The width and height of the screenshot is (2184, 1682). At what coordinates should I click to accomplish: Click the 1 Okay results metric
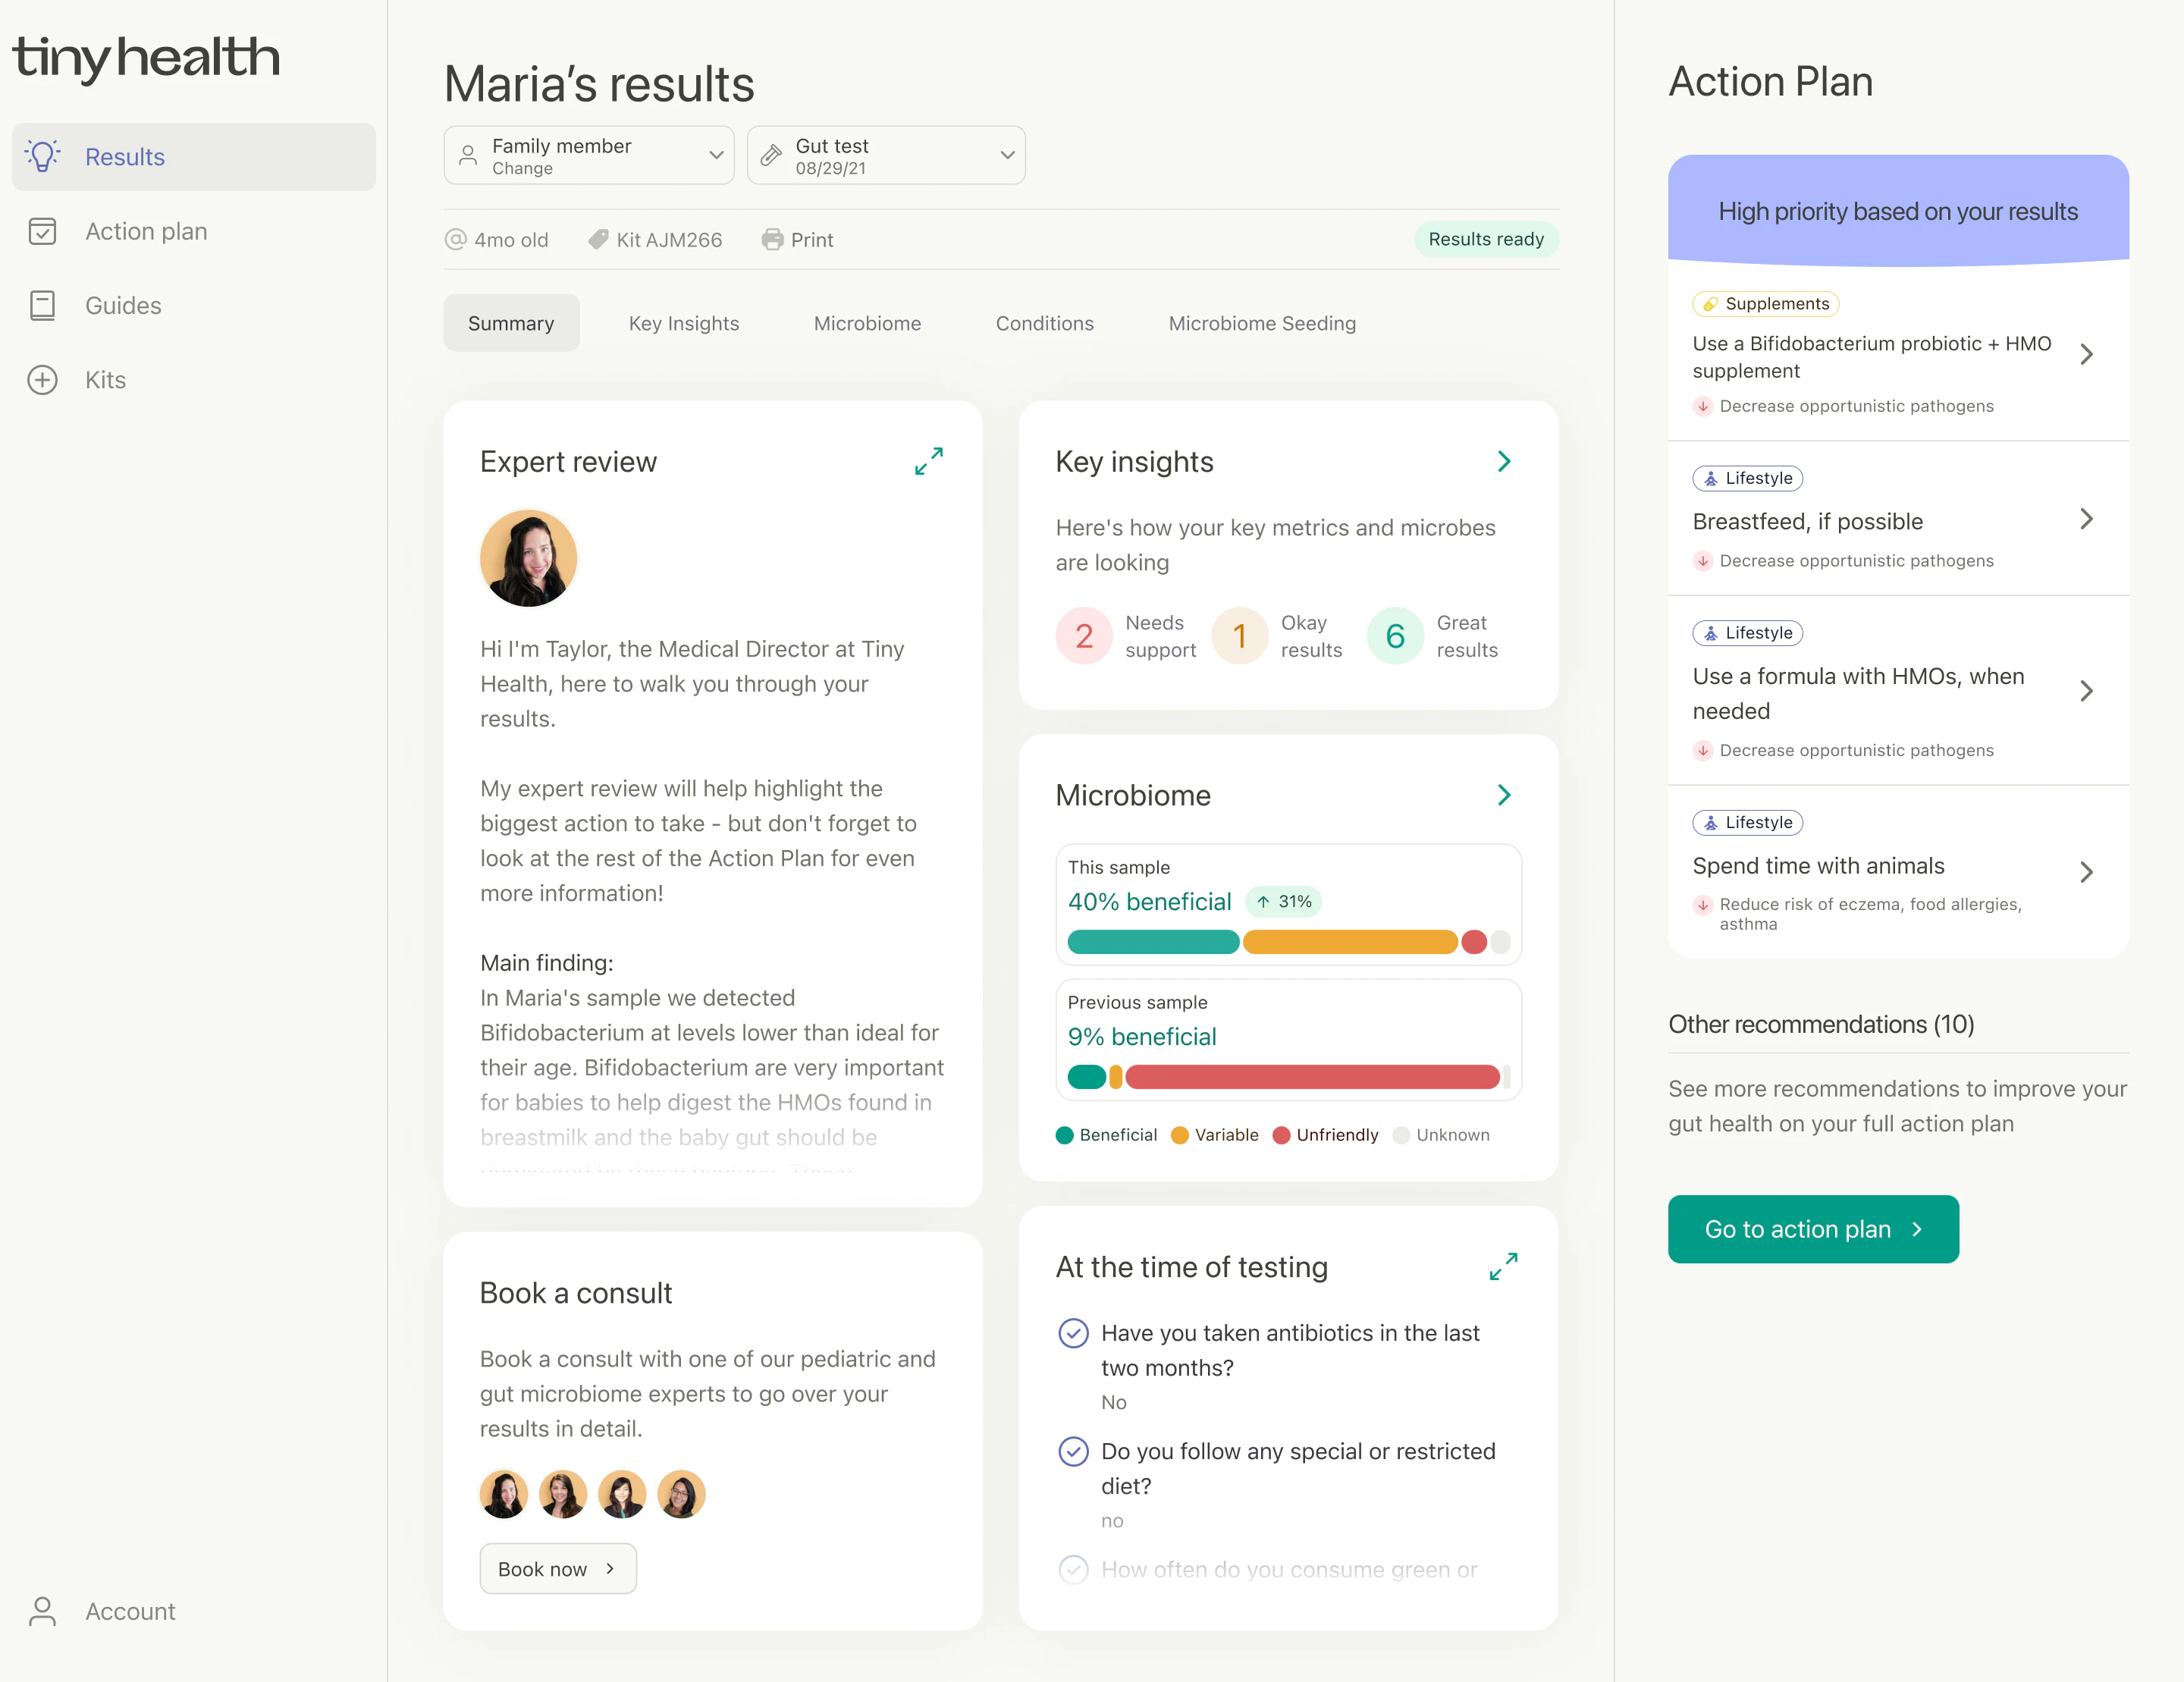[1277, 636]
